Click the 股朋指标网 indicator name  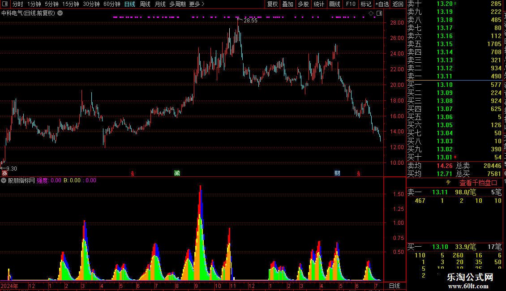[21, 180]
